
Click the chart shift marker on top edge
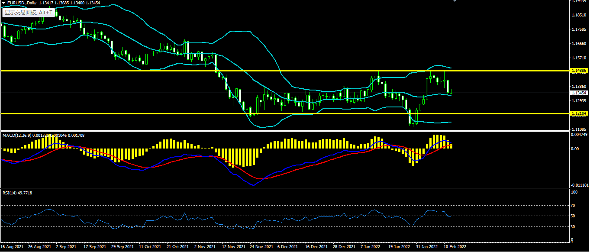coord(455,1)
